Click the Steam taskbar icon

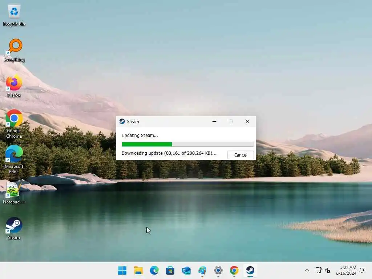point(250,270)
